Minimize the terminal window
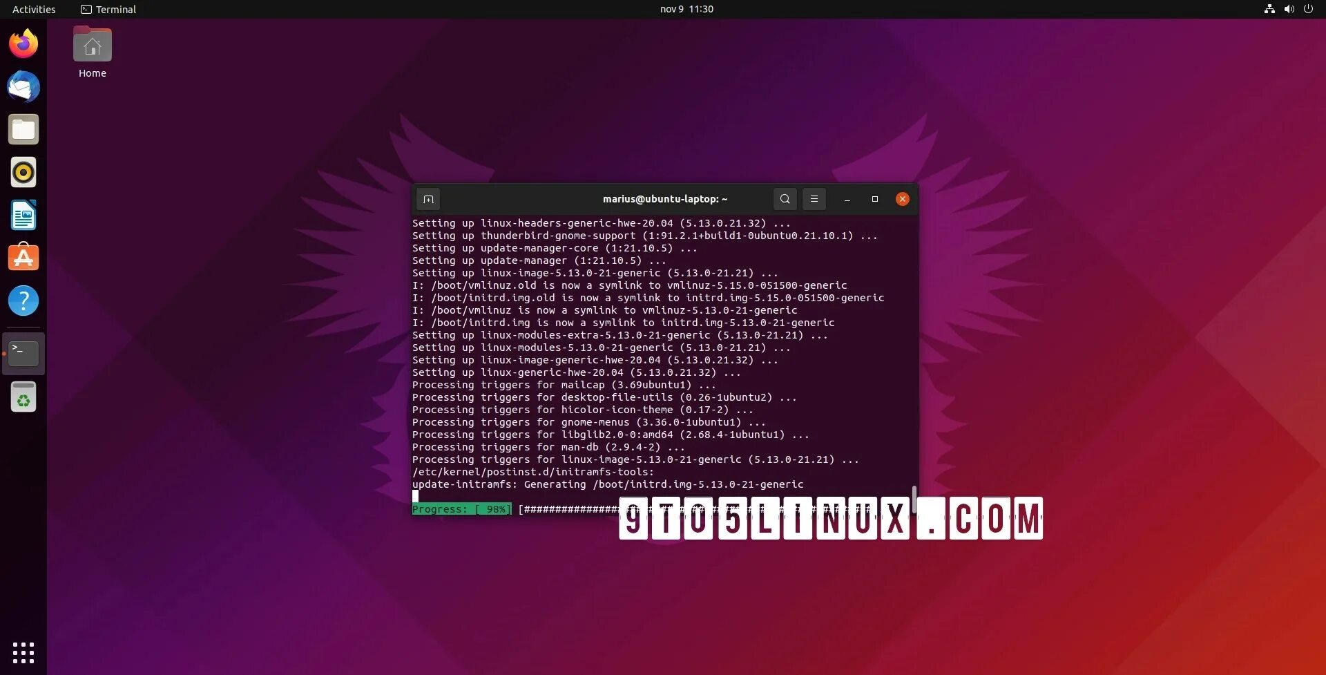The image size is (1326, 675). click(847, 199)
